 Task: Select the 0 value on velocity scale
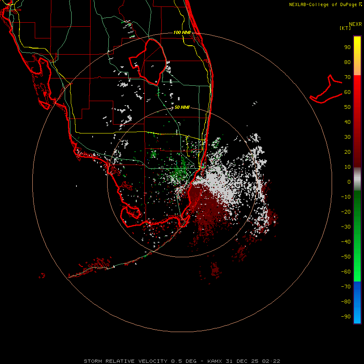point(349,182)
